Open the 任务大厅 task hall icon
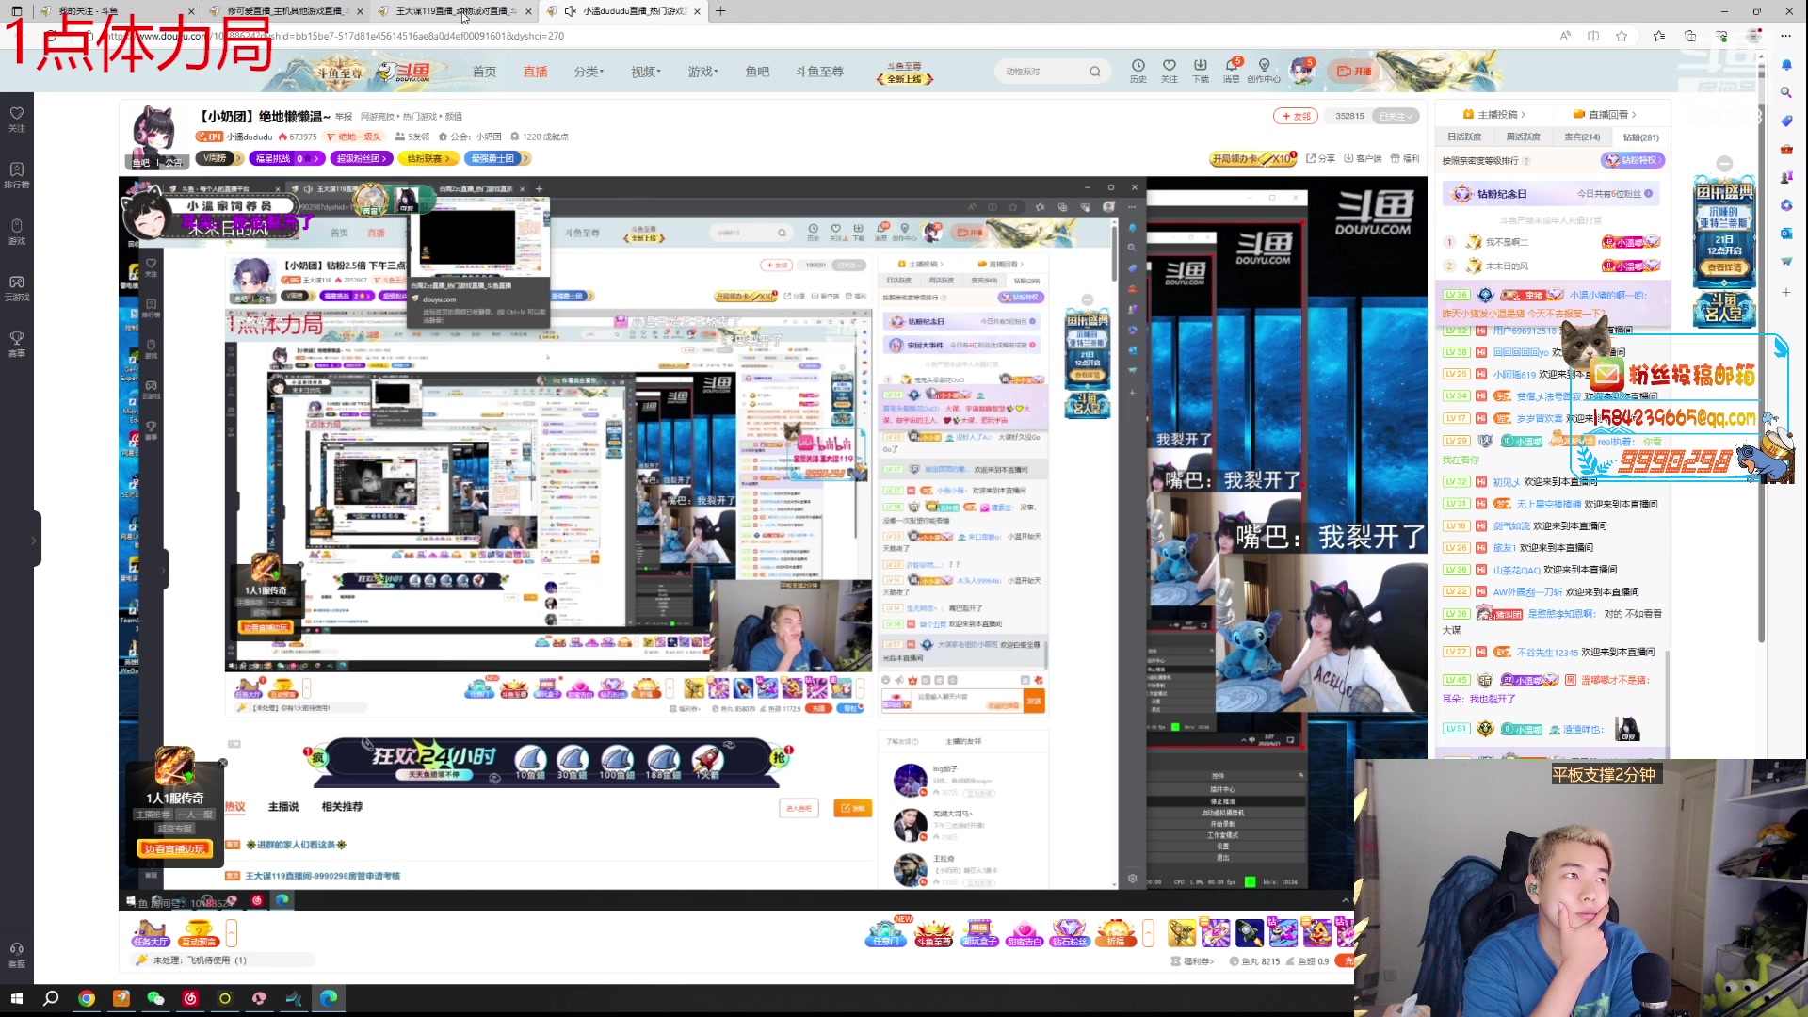Image resolution: width=1808 pixels, height=1017 pixels. click(151, 933)
